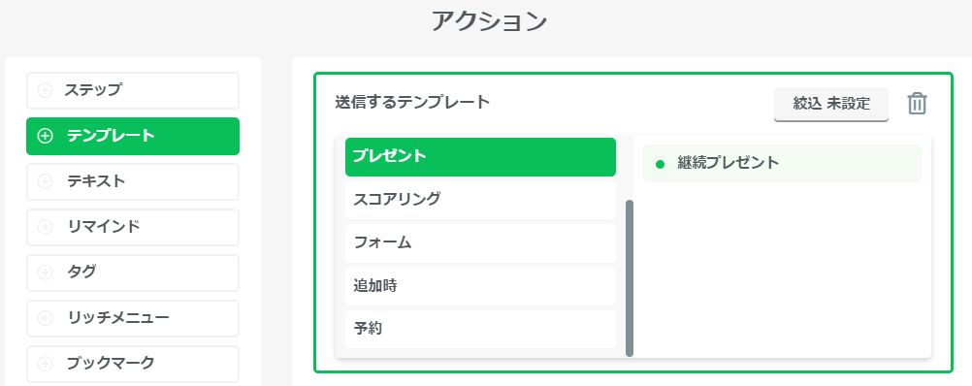Add a ステップ action
Viewport: 972px width, 386px height.
pyautogui.click(x=133, y=90)
